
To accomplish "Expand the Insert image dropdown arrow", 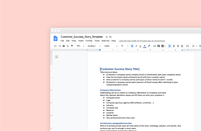I will (165, 46).
